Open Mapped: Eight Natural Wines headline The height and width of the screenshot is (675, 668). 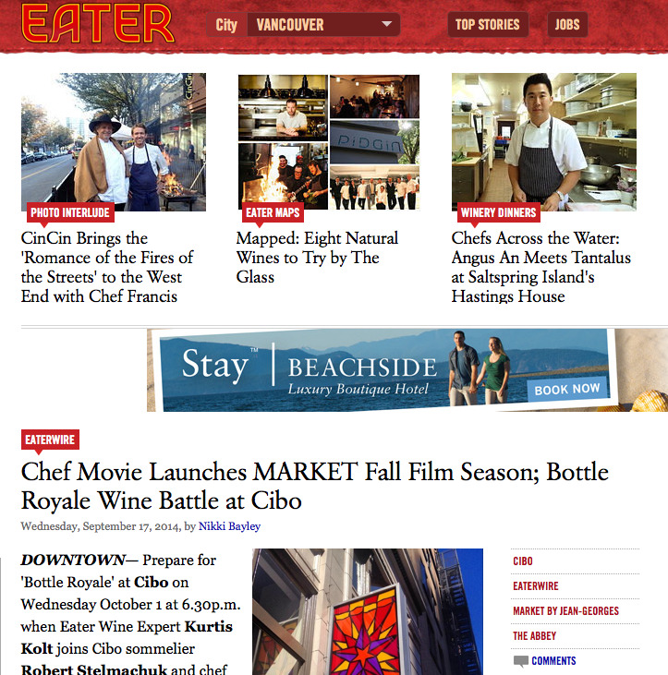pyautogui.click(x=318, y=257)
